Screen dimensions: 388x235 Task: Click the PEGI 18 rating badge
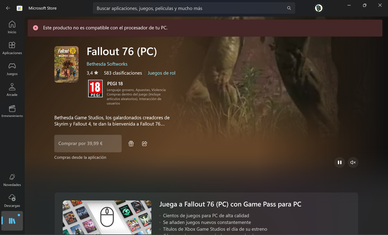point(95,89)
